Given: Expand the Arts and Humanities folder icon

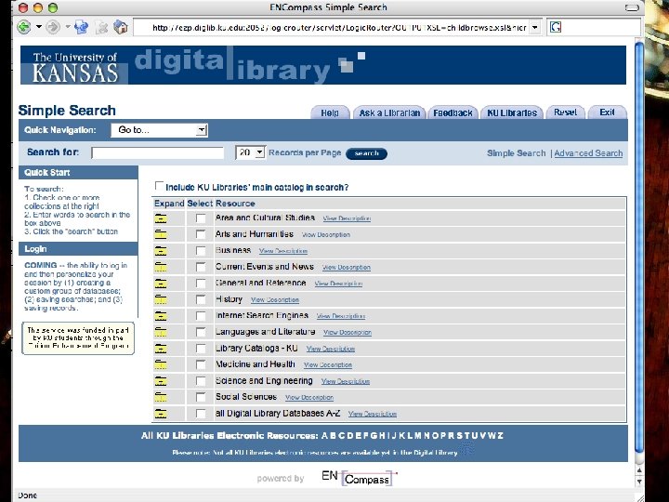Looking at the screenshot, I should pyautogui.click(x=161, y=234).
